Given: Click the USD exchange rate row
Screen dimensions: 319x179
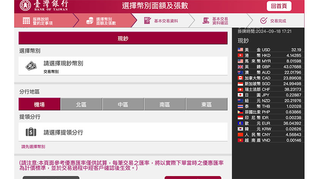Looking at the screenshot, I should coord(270,50).
